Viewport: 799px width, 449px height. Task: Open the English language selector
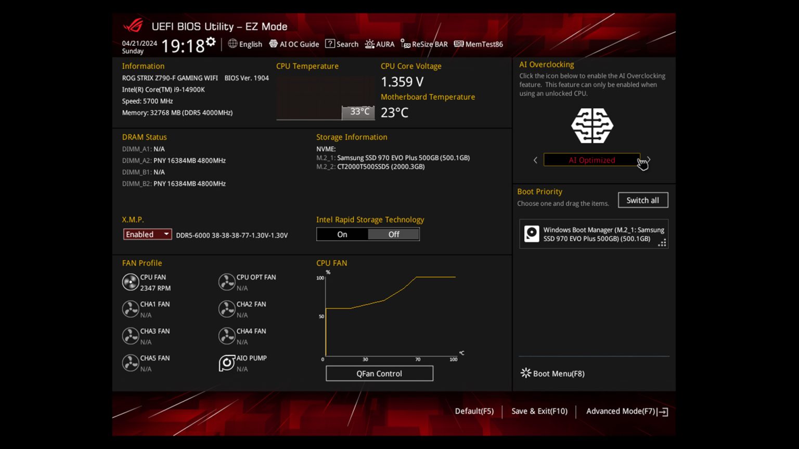point(245,44)
